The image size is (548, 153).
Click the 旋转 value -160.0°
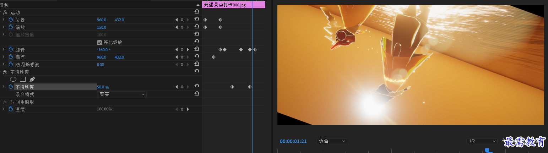pyautogui.click(x=104, y=50)
